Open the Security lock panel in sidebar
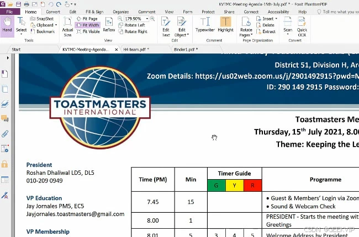The height and width of the screenshot is (237, 359). click(x=5, y=164)
